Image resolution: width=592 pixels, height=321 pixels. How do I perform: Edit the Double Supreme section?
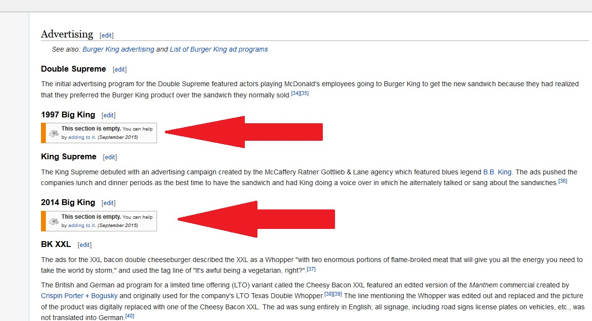click(119, 70)
